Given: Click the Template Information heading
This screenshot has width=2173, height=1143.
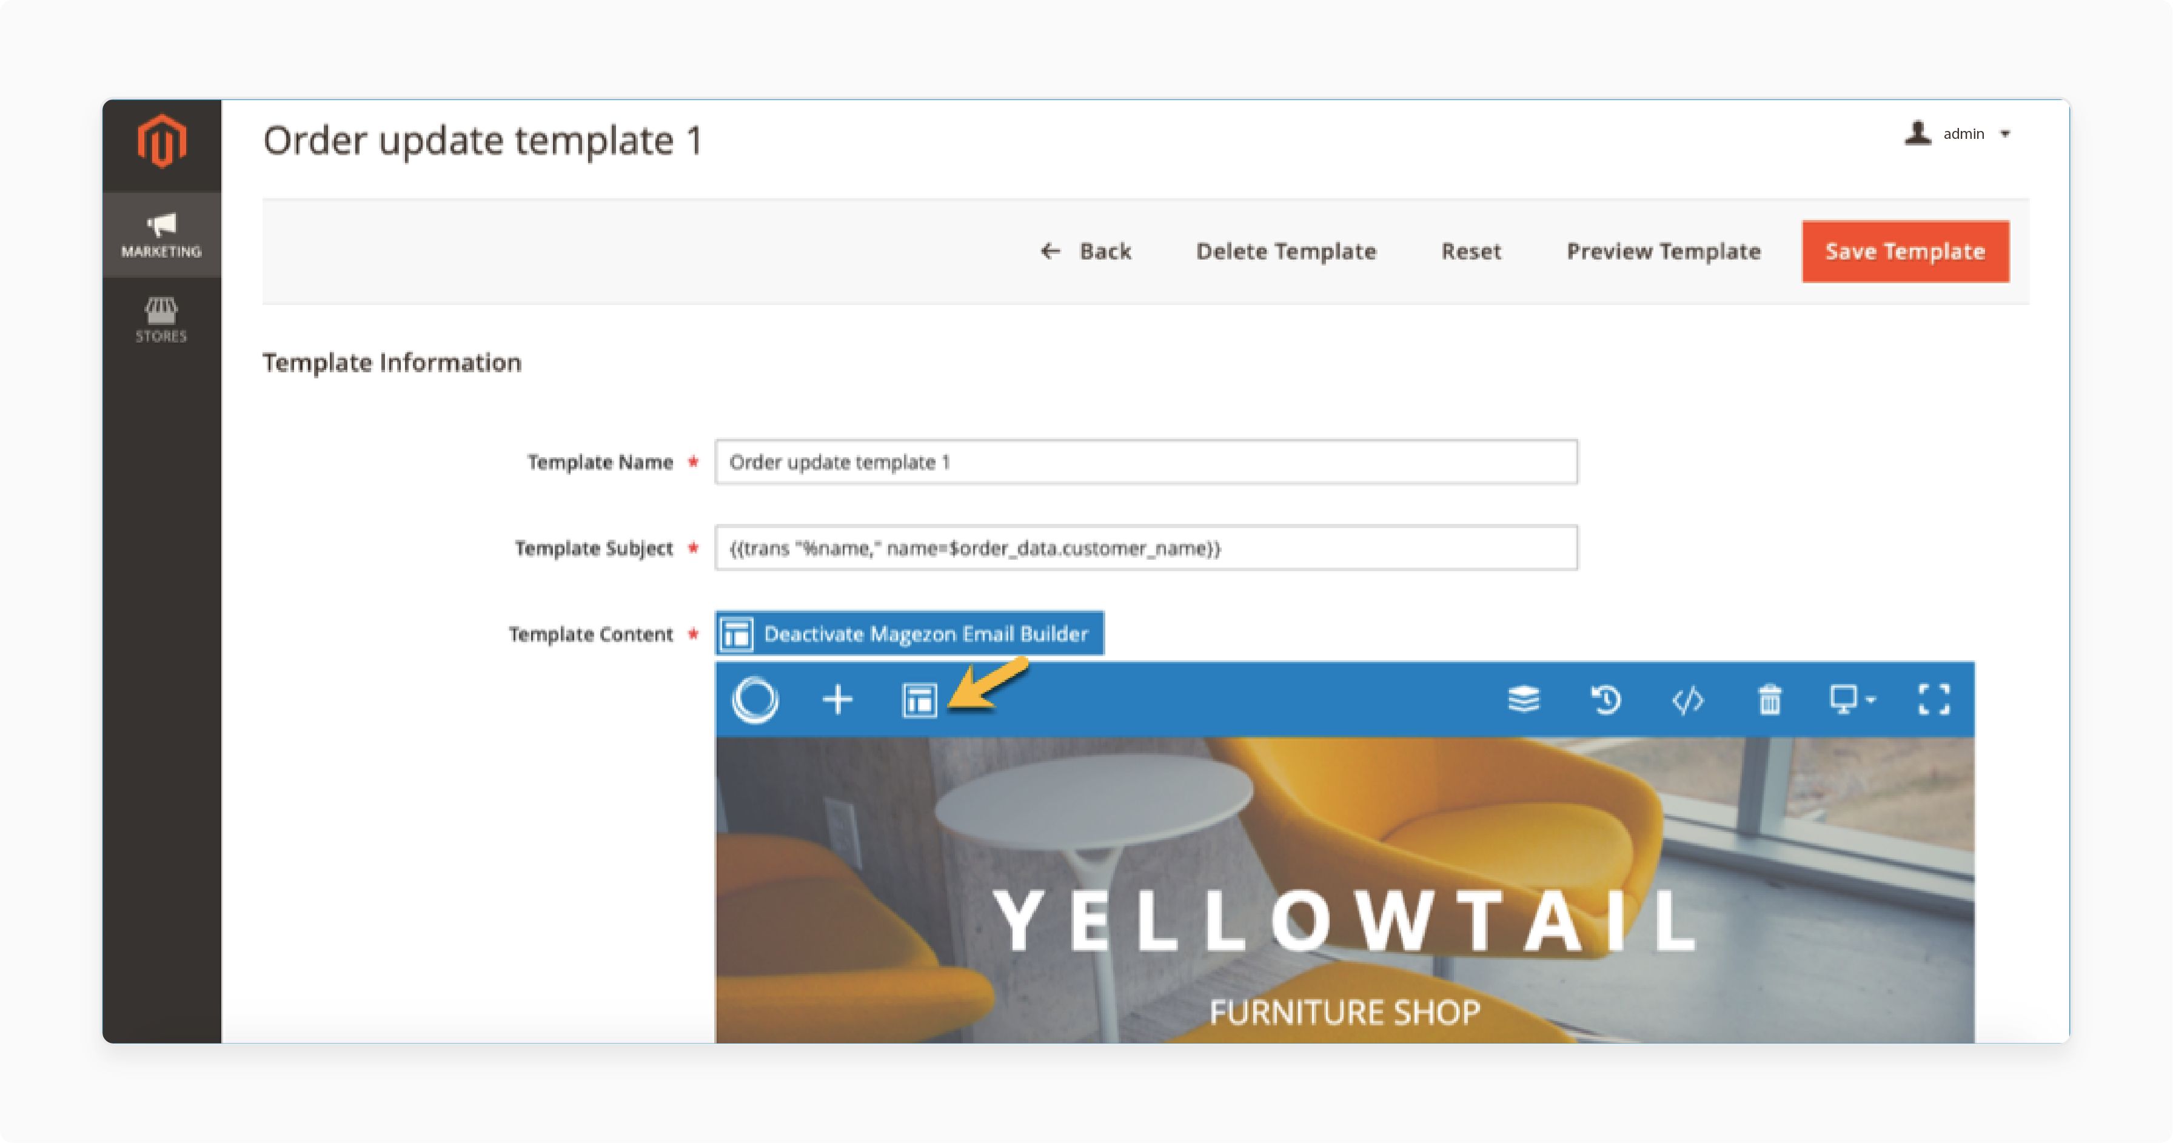Looking at the screenshot, I should [x=392, y=362].
